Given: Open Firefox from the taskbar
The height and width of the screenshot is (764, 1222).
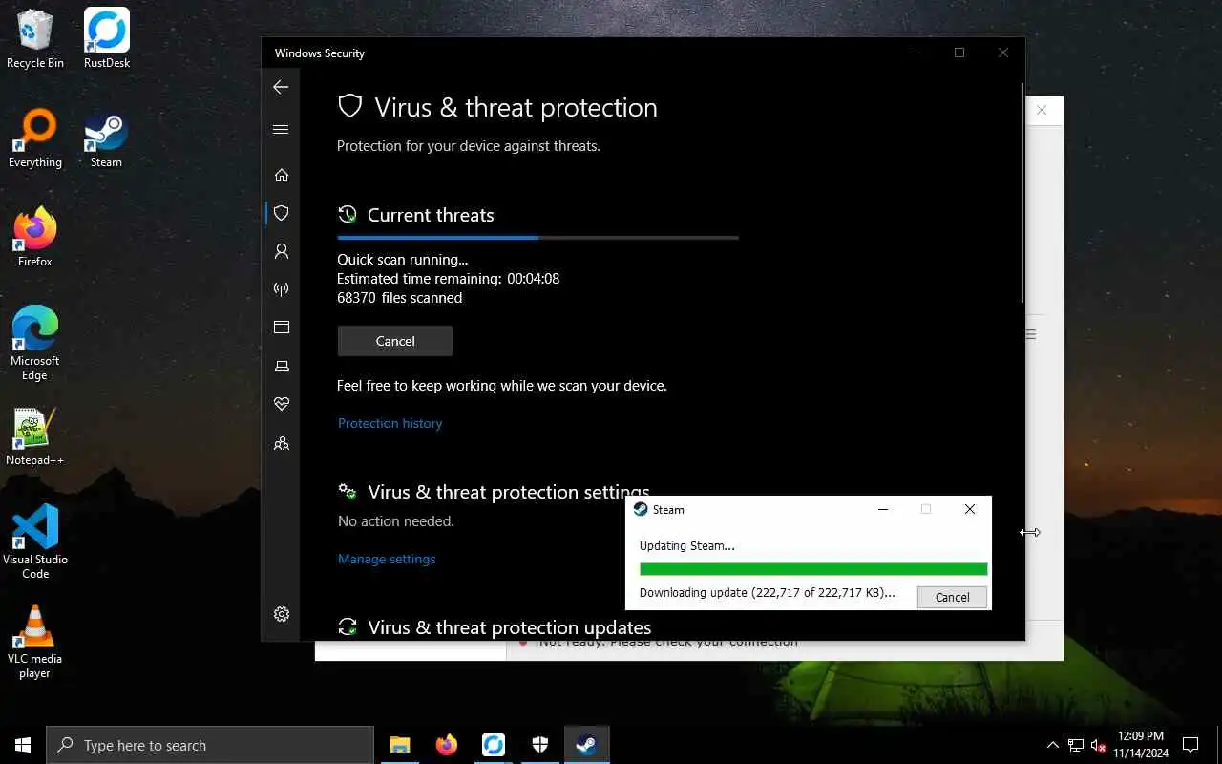Looking at the screenshot, I should (x=447, y=745).
